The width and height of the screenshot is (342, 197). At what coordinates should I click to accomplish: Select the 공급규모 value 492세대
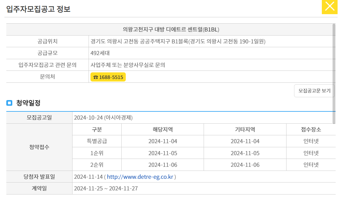pyautogui.click(x=100, y=53)
